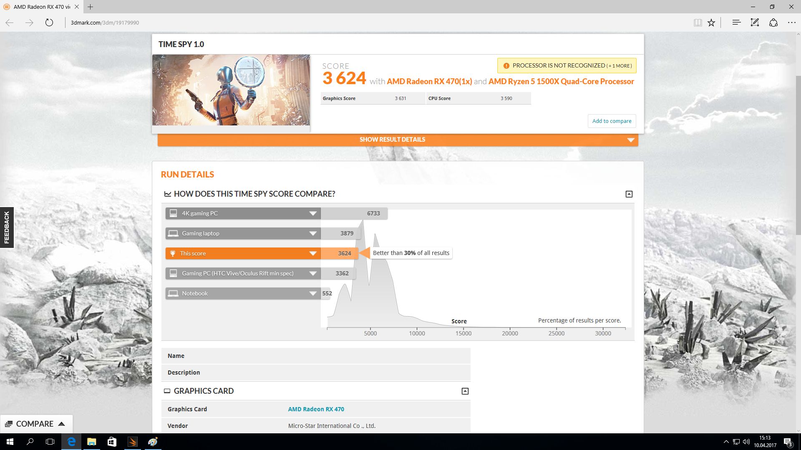This screenshot has height=450, width=801.
Task: Click the browser refresh icon
Action: point(49,22)
